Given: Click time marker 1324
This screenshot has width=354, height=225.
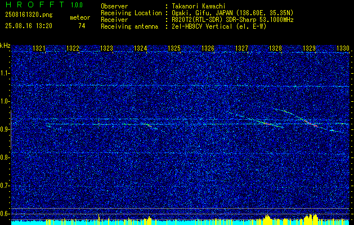Looking at the screenshot, I should [x=140, y=48].
